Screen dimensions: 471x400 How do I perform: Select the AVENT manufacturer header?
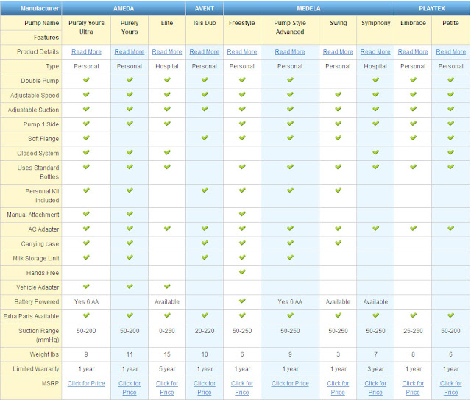pyautogui.click(x=205, y=8)
